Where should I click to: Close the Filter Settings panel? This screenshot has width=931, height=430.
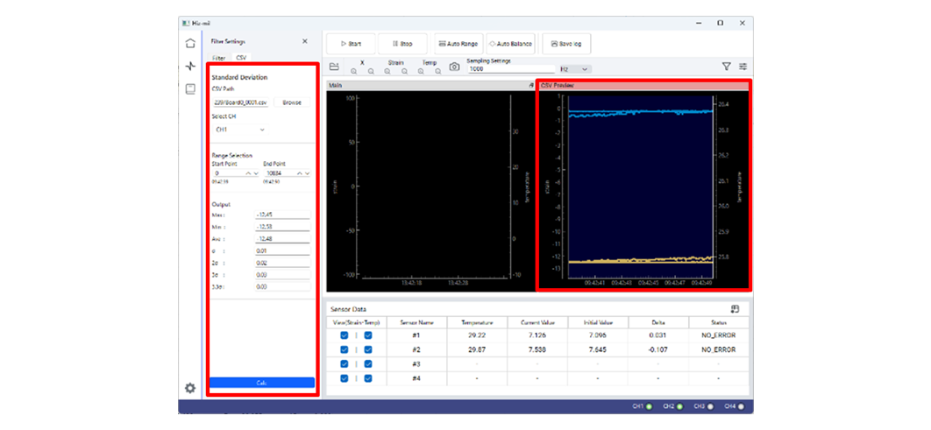[305, 41]
